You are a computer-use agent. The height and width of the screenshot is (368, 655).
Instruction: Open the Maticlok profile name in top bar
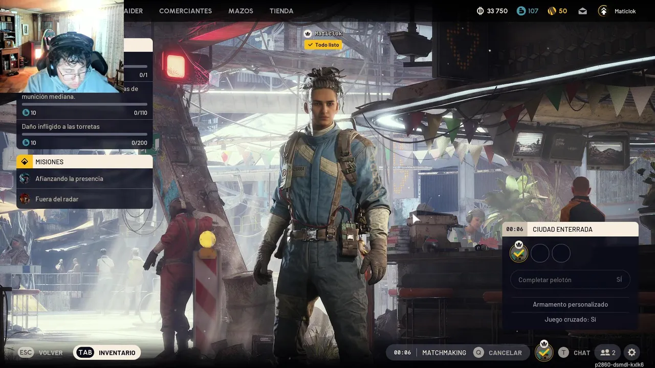coord(625,11)
